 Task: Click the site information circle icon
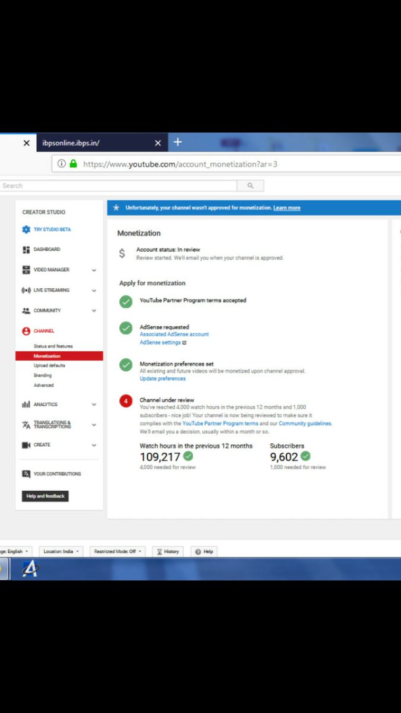[x=62, y=163]
